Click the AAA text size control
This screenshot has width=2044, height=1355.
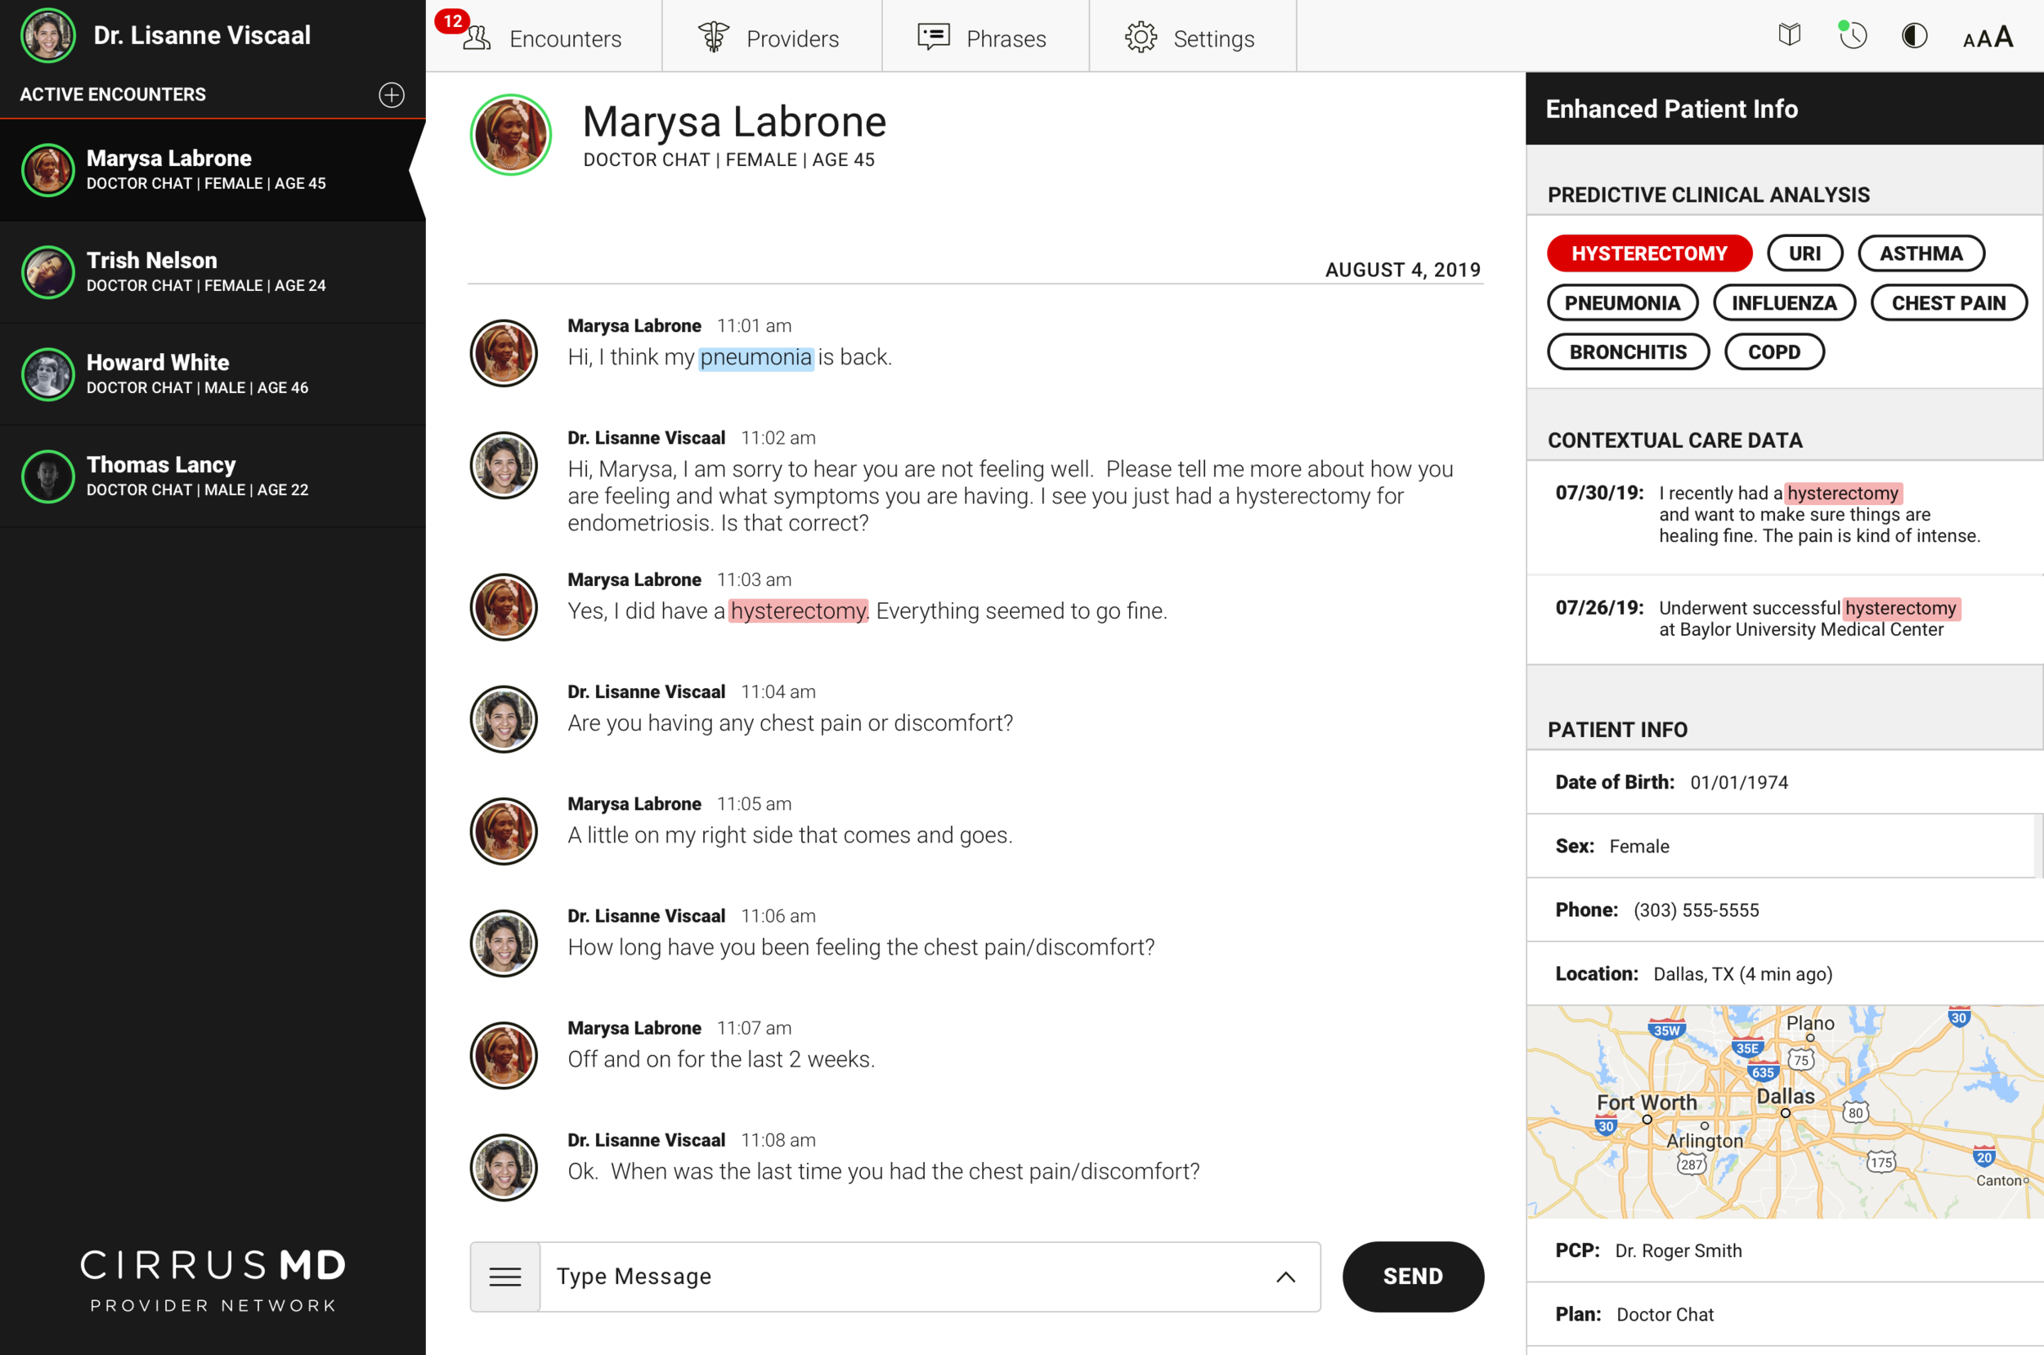(1988, 38)
